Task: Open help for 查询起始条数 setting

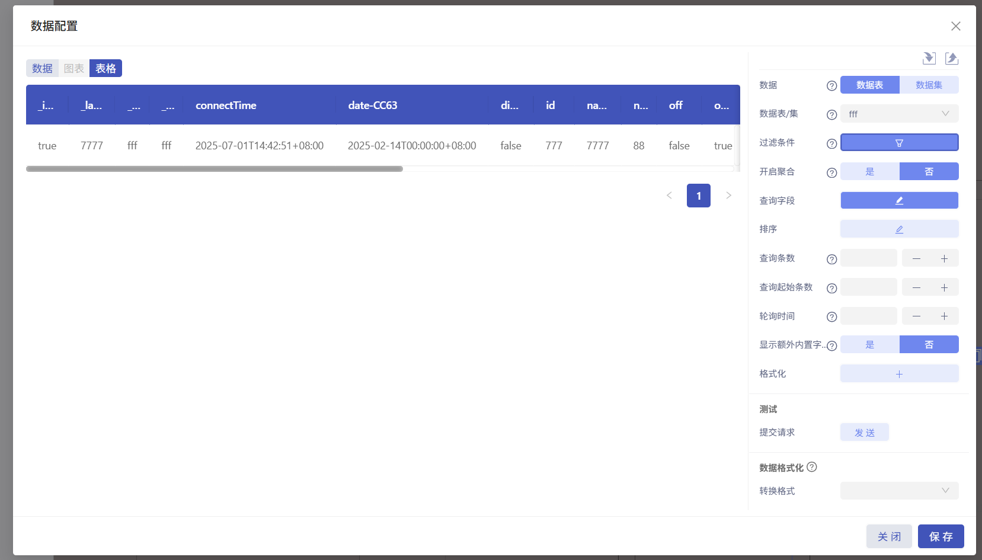Action: 831,288
